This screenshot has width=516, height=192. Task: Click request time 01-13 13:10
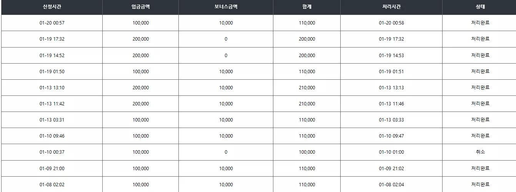tap(52, 88)
